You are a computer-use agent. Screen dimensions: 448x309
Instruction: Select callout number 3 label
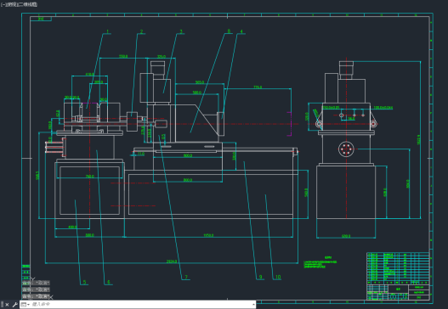click(180, 31)
